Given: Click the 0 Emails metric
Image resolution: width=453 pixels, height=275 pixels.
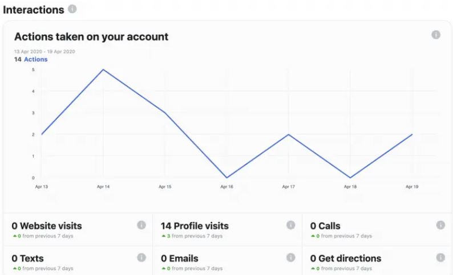Looking at the screenshot, I should (x=180, y=258).
